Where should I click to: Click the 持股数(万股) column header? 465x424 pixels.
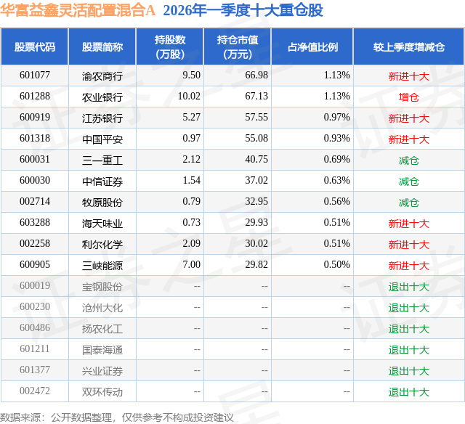point(170,46)
